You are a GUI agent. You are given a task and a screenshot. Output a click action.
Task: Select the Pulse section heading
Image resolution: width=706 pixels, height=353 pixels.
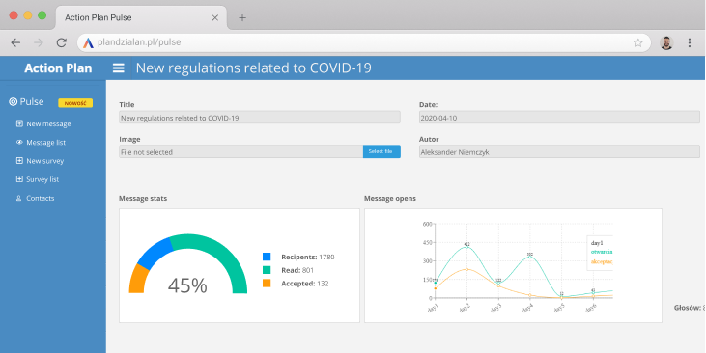pyautogui.click(x=32, y=102)
